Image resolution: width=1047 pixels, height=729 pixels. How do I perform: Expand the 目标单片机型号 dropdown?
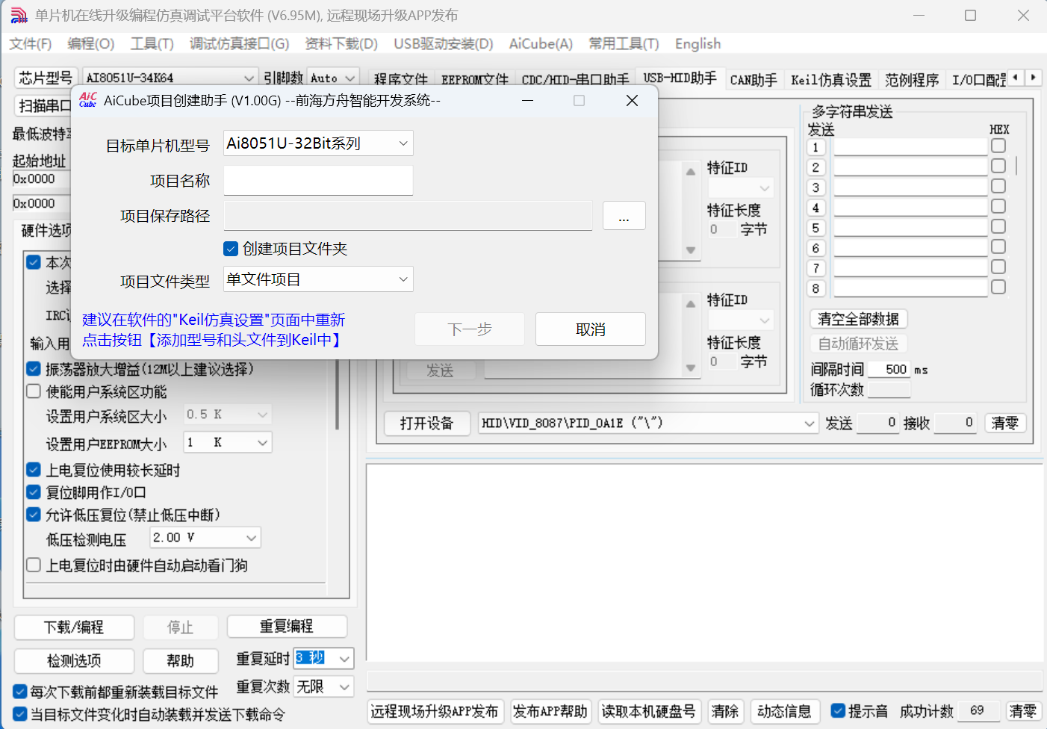click(403, 143)
